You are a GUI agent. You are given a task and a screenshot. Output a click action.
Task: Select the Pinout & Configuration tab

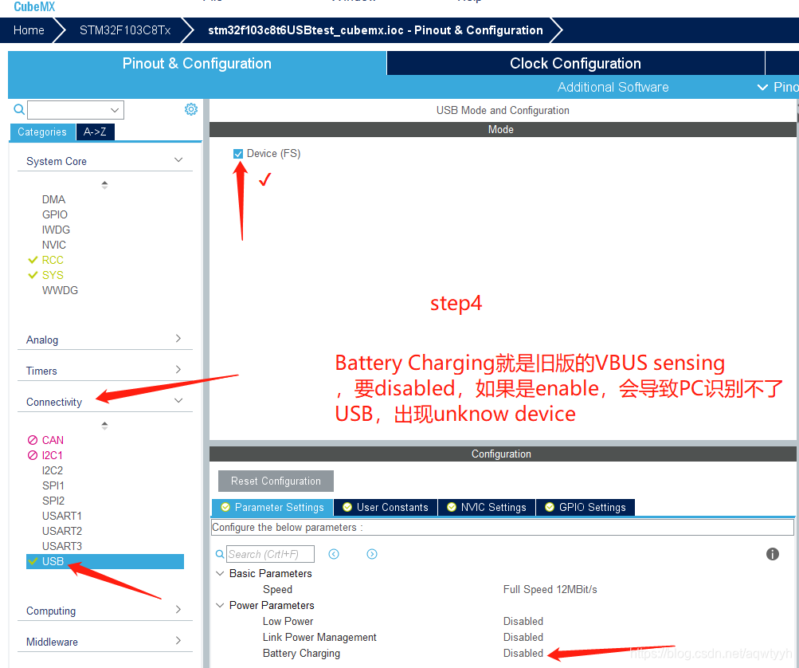[198, 63]
